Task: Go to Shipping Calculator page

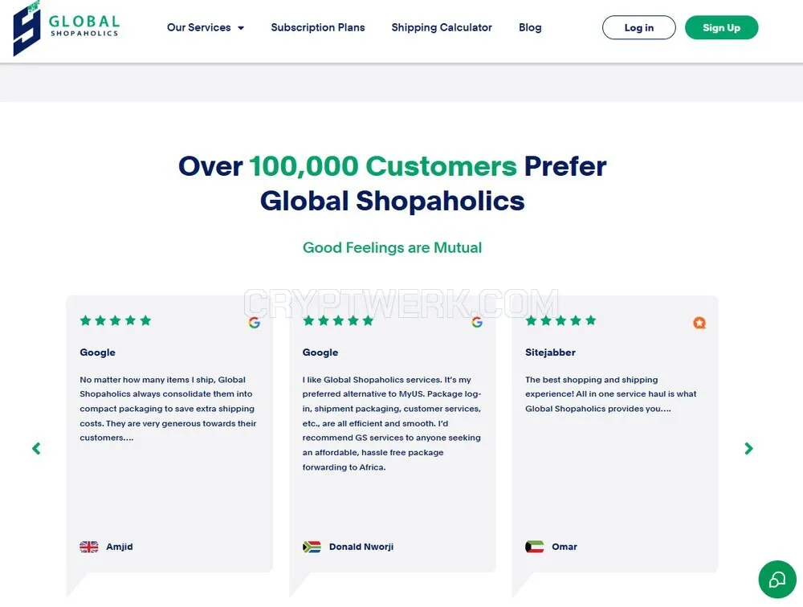Action: (x=442, y=27)
